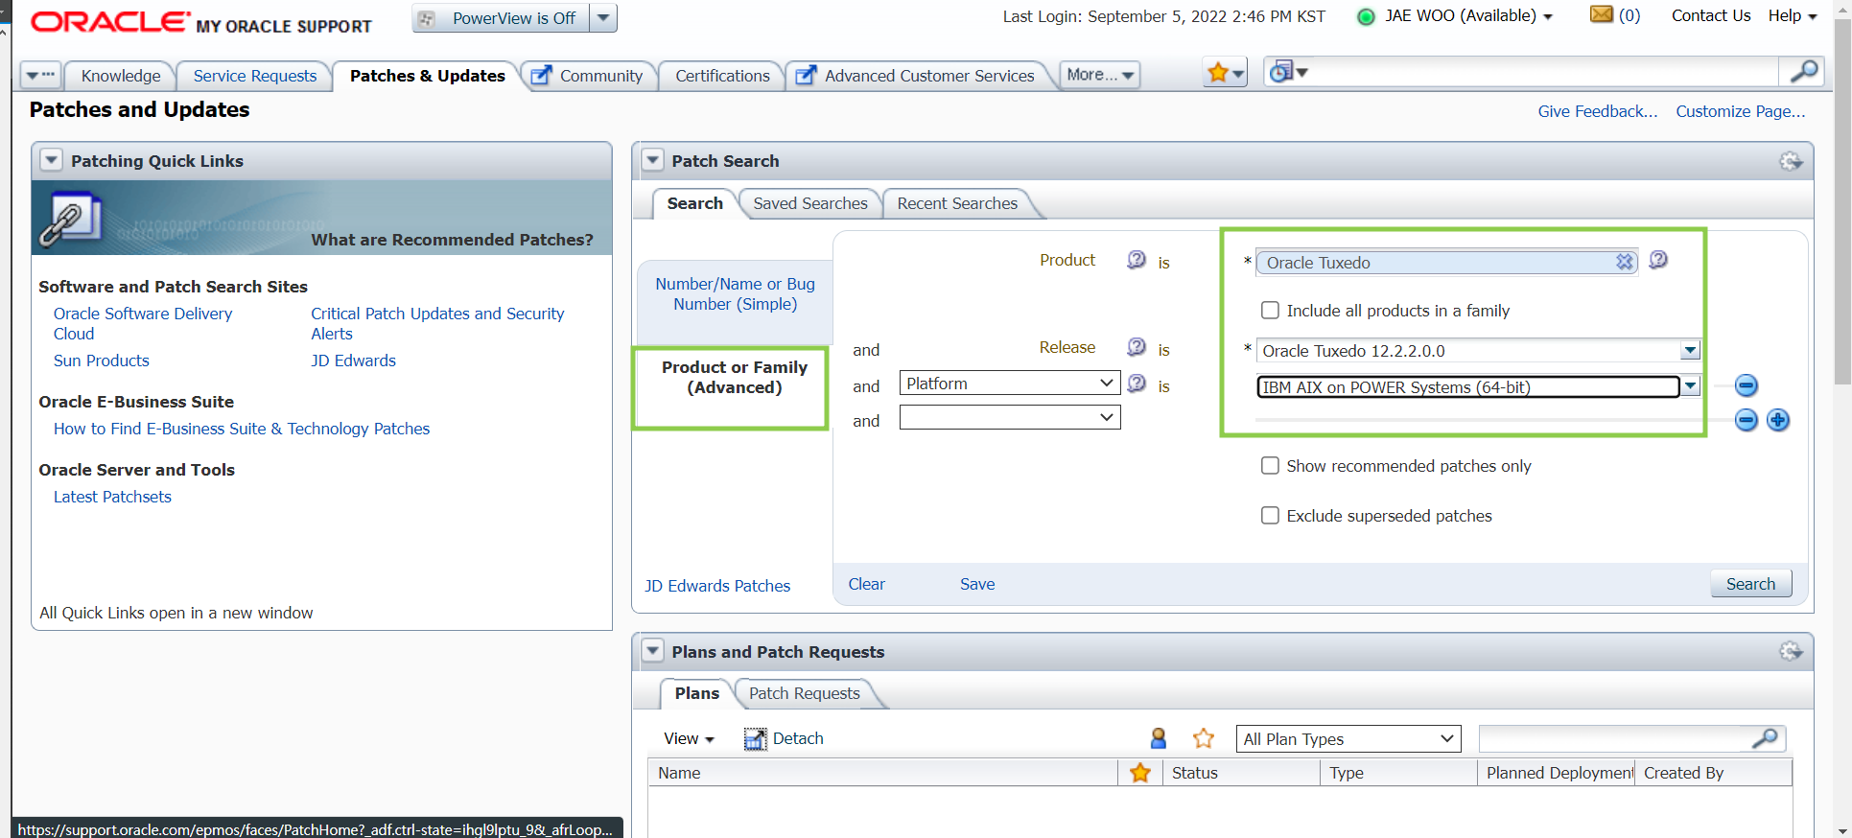Click the Recommended Patches banner image
This screenshot has width=1852, height=838.
pos(321,218)
